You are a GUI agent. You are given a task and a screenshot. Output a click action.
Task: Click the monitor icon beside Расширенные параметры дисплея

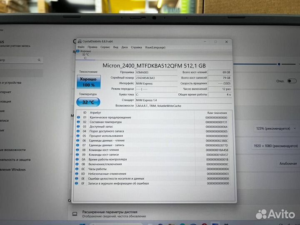[75, 213]
